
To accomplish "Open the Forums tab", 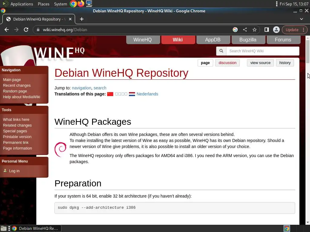I will 283,40.
